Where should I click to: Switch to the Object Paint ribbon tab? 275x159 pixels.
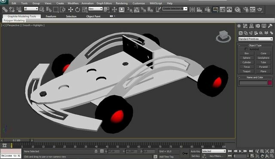93,16
